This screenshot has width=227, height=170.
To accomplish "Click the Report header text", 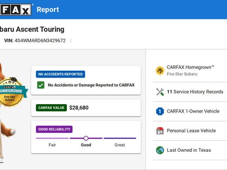I will (48, 10).
